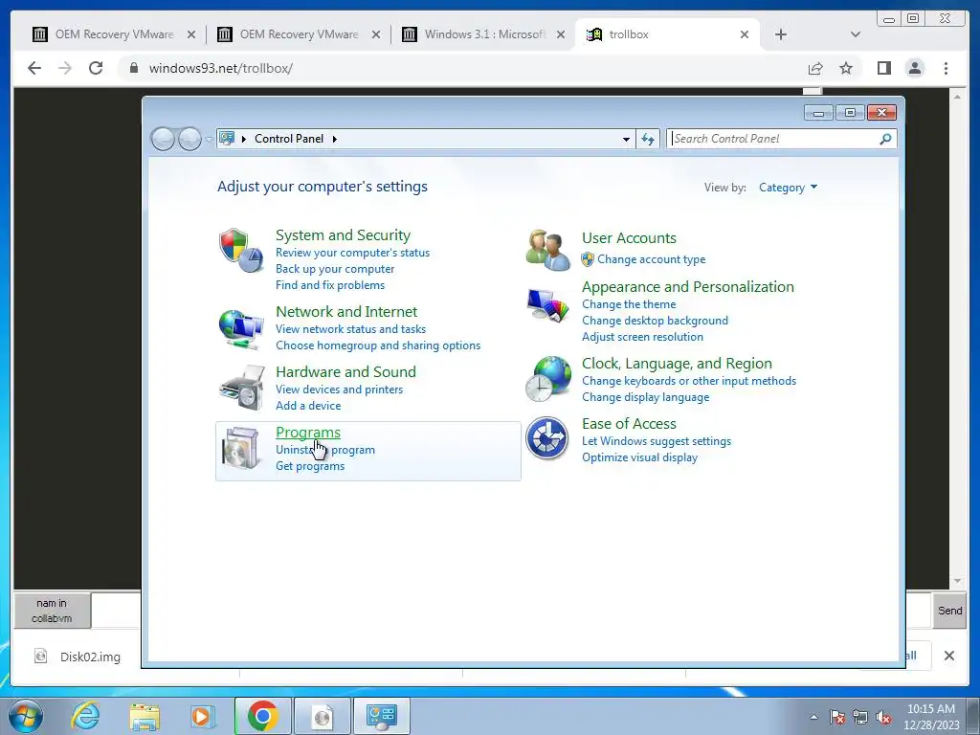Viewport: 980px width, 735px height.
Task: Open Review your computer's status
Action: [352, 253]
